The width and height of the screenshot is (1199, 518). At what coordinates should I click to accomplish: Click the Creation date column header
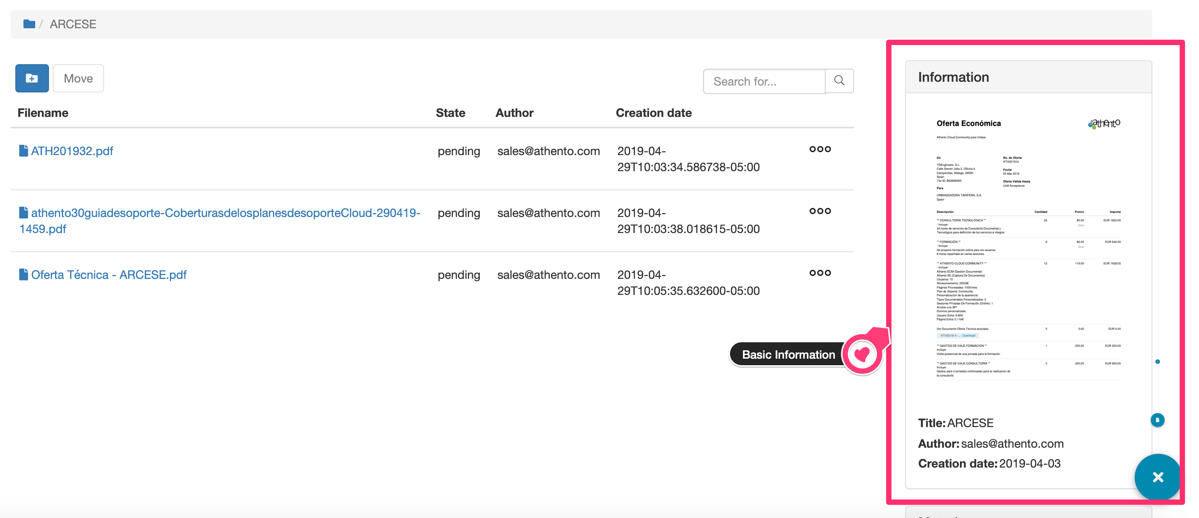coord(653,113)
